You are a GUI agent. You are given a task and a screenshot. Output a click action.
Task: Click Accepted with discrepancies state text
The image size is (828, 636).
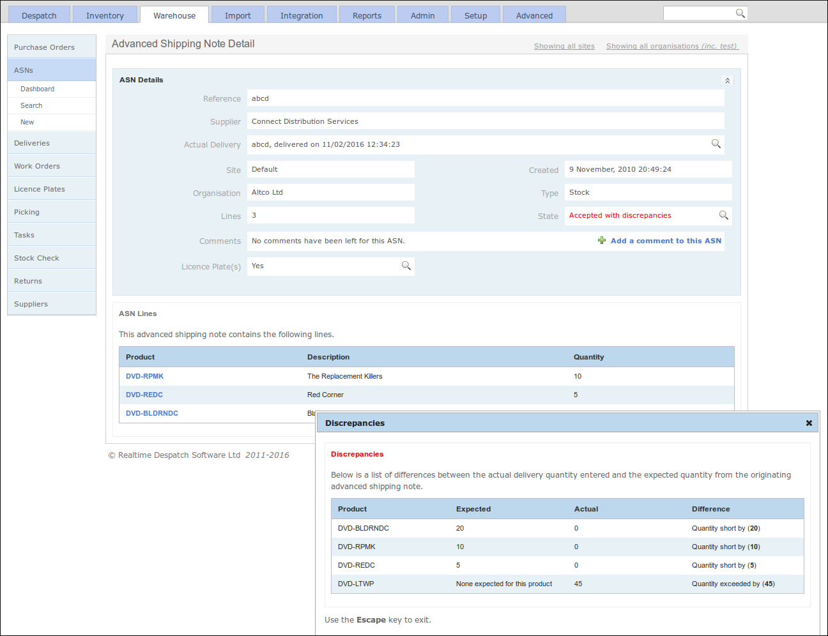coord(620,215)
